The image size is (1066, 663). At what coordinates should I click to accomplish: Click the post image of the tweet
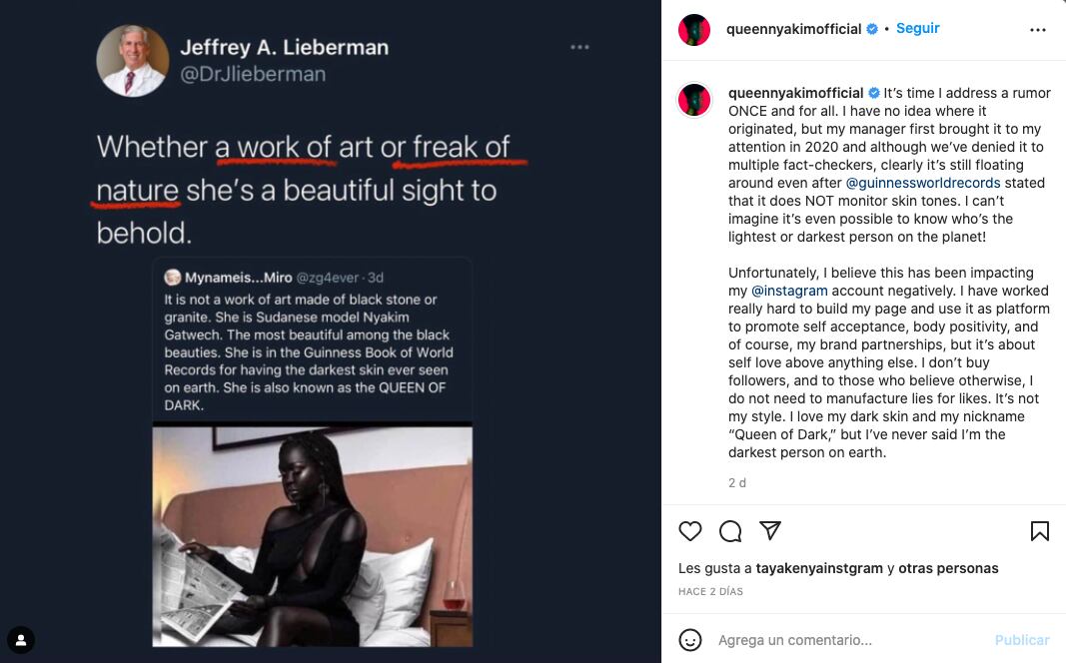pyautogui.click(x=330, y=331)
